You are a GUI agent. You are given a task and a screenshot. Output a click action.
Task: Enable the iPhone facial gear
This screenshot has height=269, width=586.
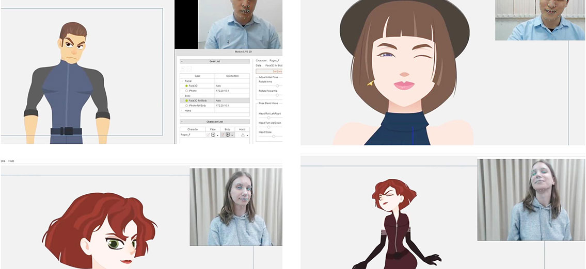(186, 91)
